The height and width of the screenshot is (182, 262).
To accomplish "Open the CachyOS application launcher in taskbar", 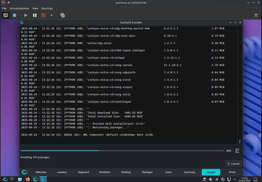I will click(5, 179).
